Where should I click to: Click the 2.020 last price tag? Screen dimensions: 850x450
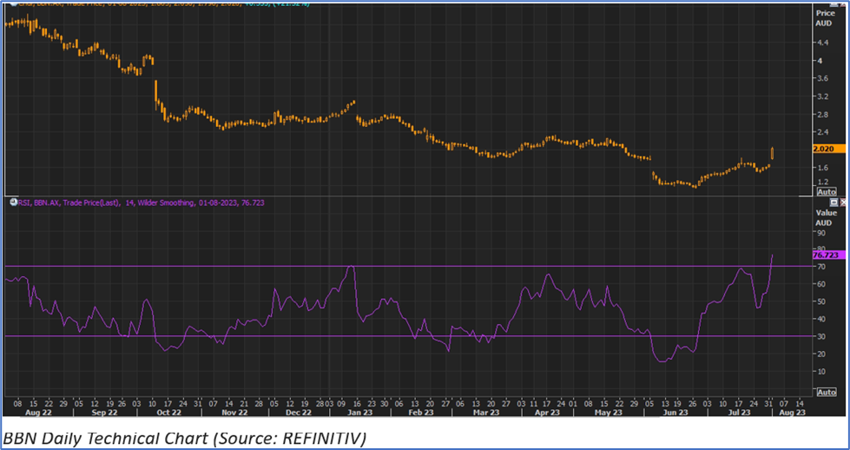click(824, 149)
